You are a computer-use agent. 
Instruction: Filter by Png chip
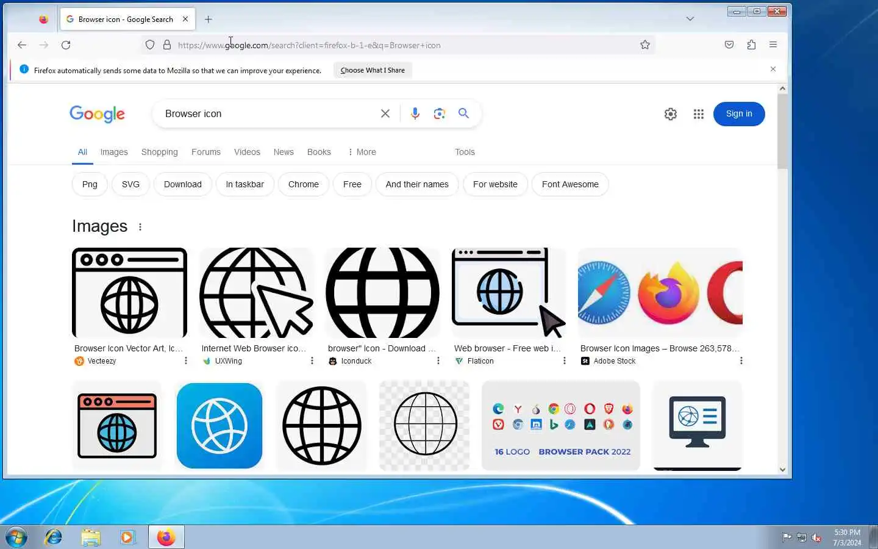point(90,184)
